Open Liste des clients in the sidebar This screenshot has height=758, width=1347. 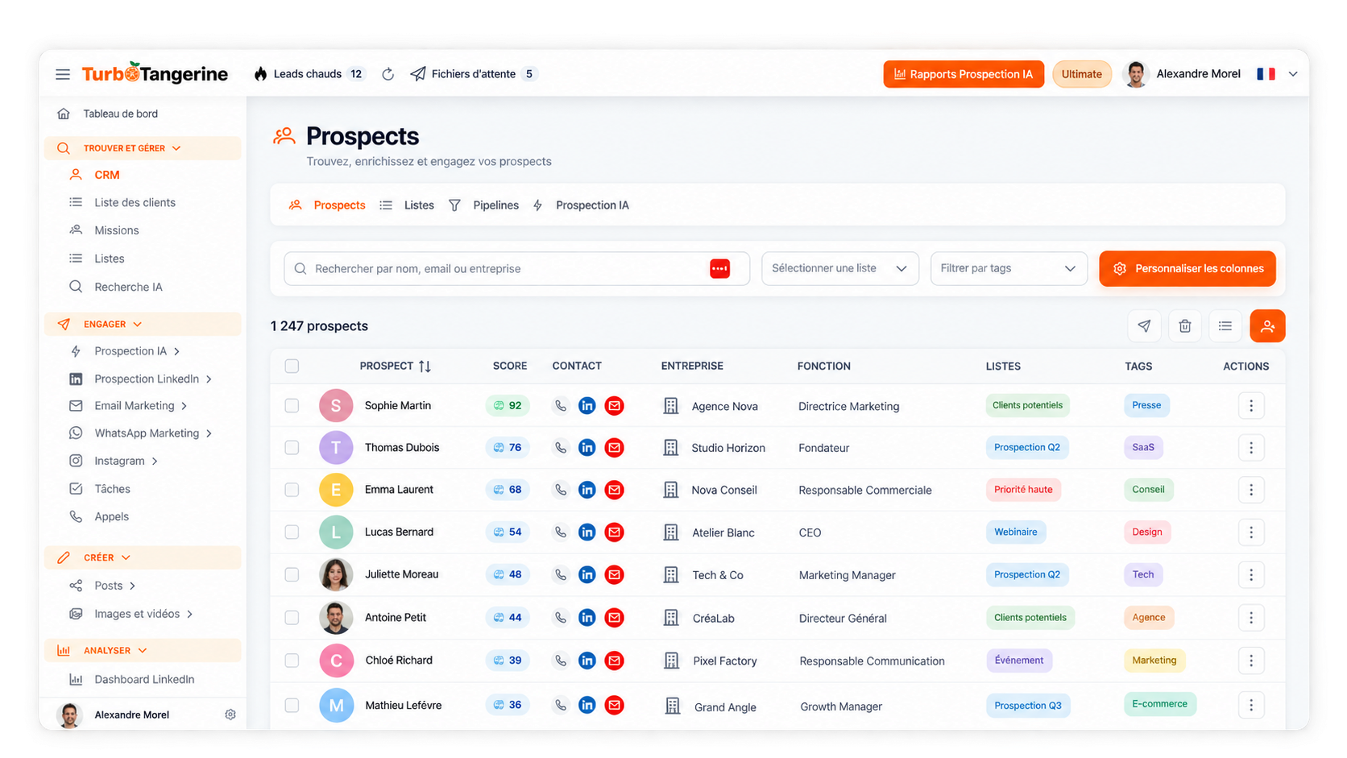tap(135, 203)
